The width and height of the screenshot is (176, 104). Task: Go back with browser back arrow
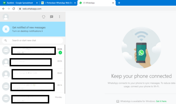pos(4,9)
